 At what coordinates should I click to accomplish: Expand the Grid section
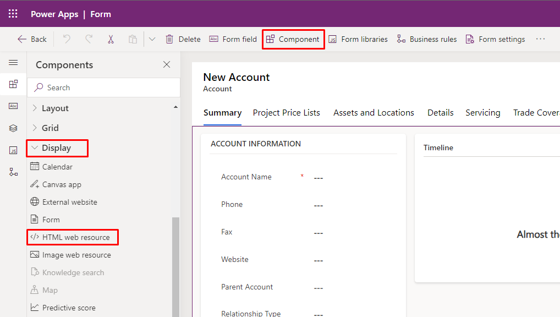click(45, 128)
